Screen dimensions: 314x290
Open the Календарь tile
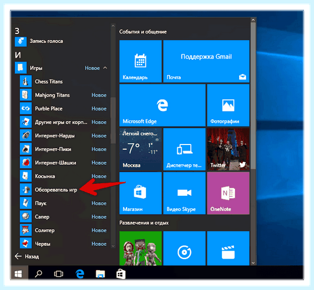(140, 61)
